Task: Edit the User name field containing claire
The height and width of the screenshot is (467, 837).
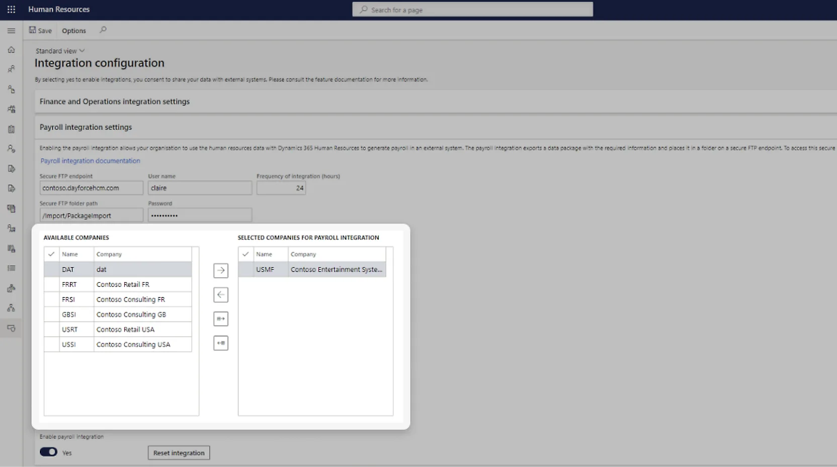Action: 200,188
